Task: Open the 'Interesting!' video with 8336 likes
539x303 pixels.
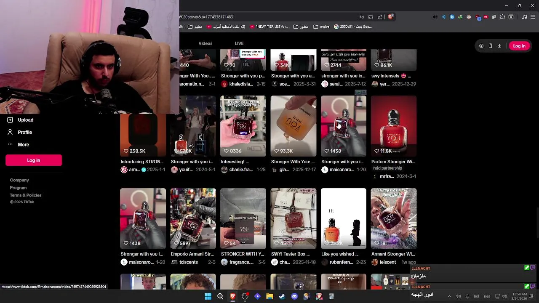Action: click(243, 126)
